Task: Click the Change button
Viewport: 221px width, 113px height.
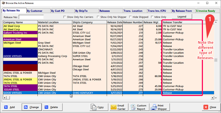Action: [x=32, y=107]
